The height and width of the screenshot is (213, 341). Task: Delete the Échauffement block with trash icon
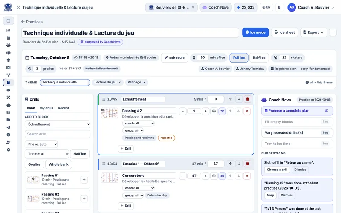point(247,99)
